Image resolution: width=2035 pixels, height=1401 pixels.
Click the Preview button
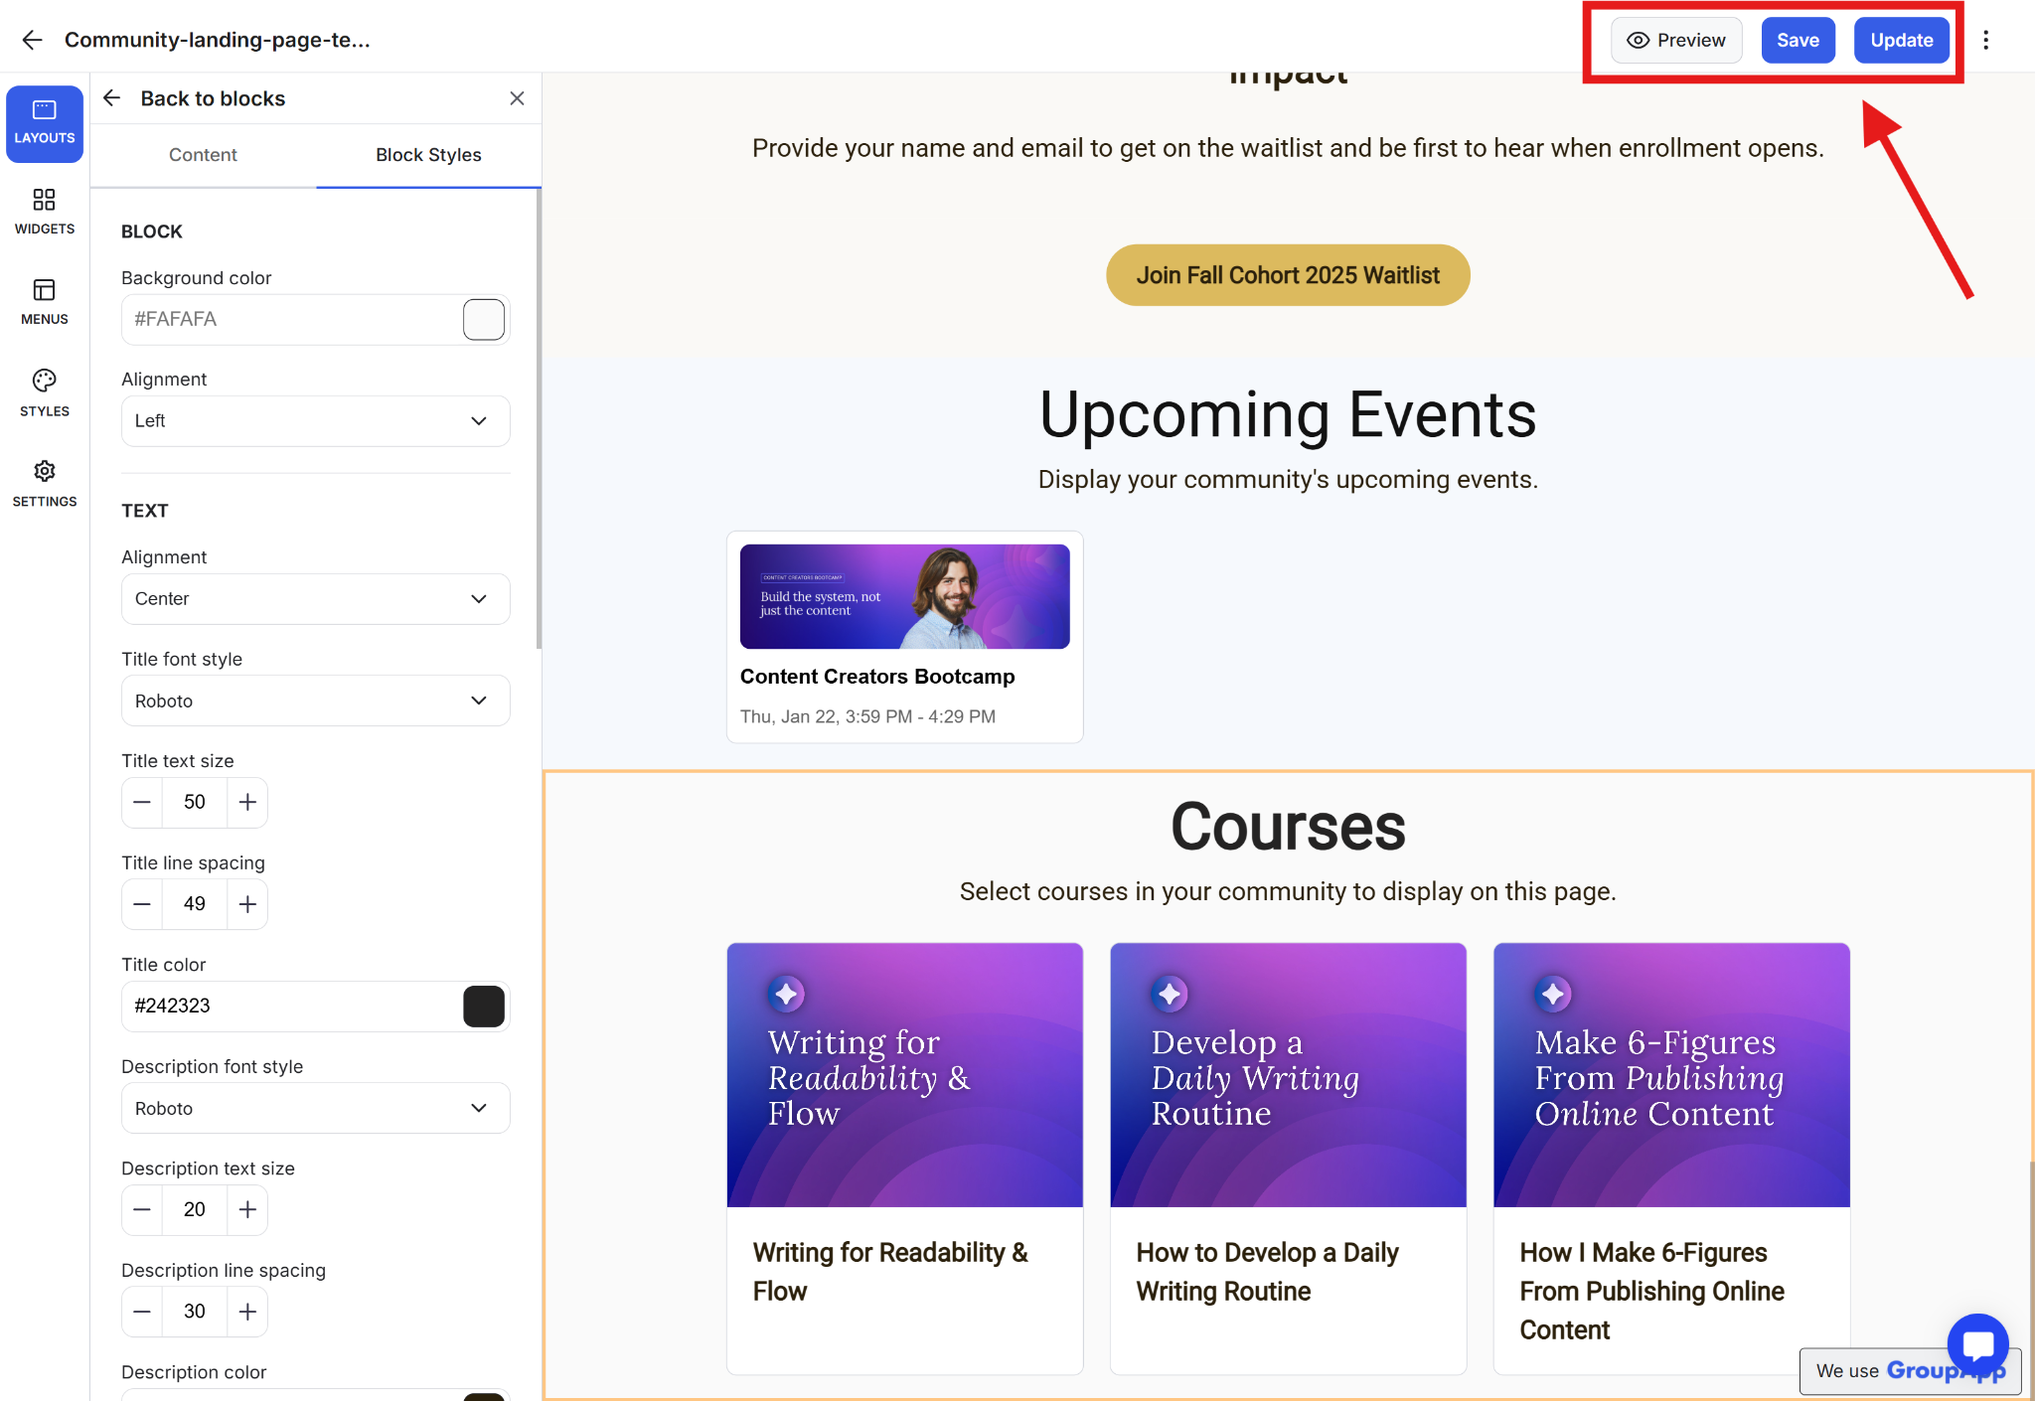click(1676, 40)
